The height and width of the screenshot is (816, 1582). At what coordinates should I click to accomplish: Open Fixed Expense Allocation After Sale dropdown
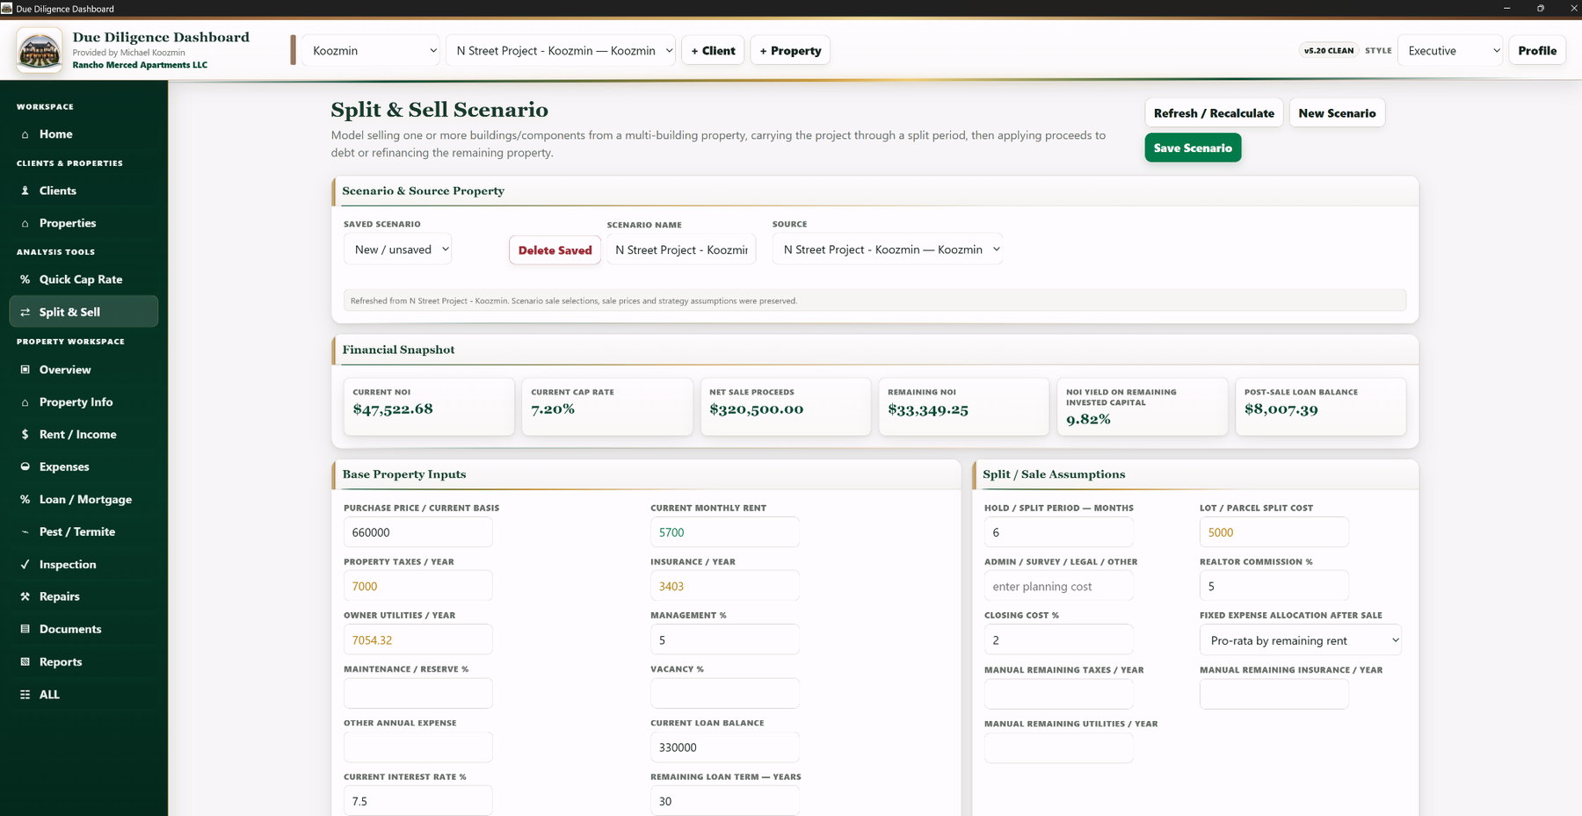tap(1300, 640)
